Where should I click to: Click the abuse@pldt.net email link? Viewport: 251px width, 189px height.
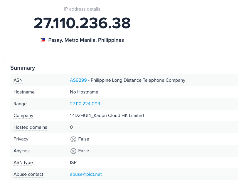click(x=86, y=174)
